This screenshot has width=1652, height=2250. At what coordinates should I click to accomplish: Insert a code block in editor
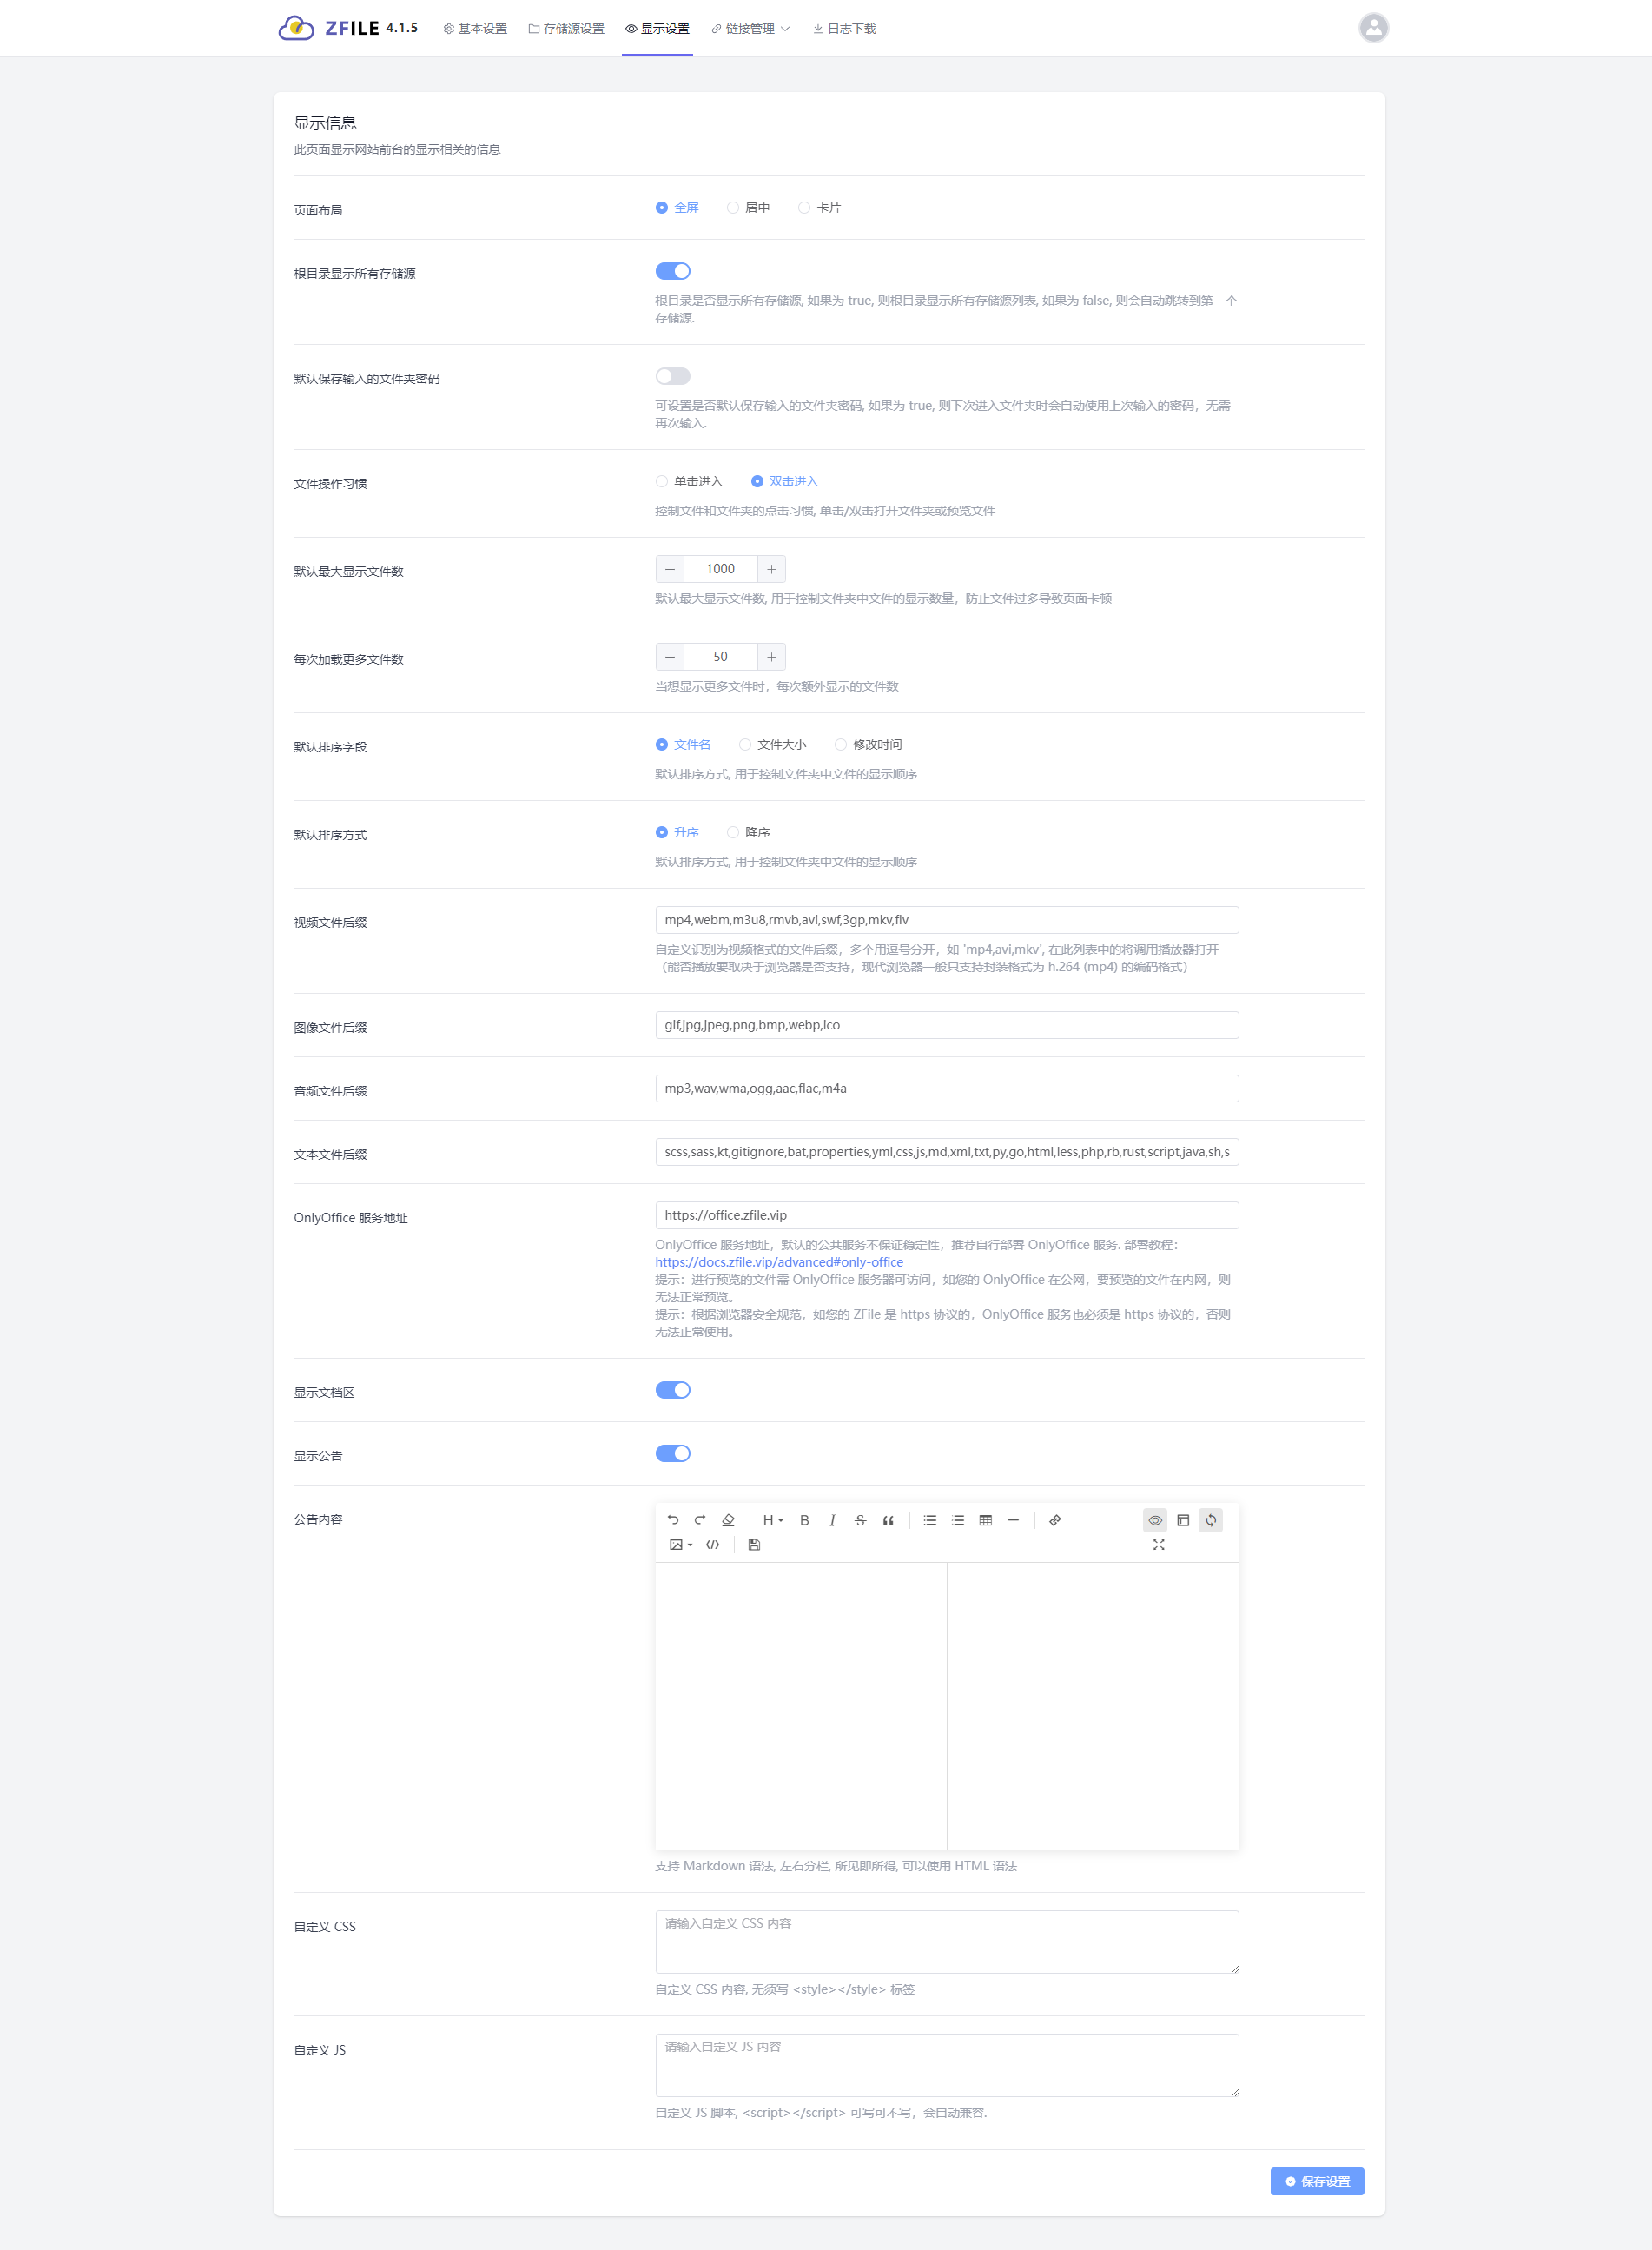[712, 1545]
